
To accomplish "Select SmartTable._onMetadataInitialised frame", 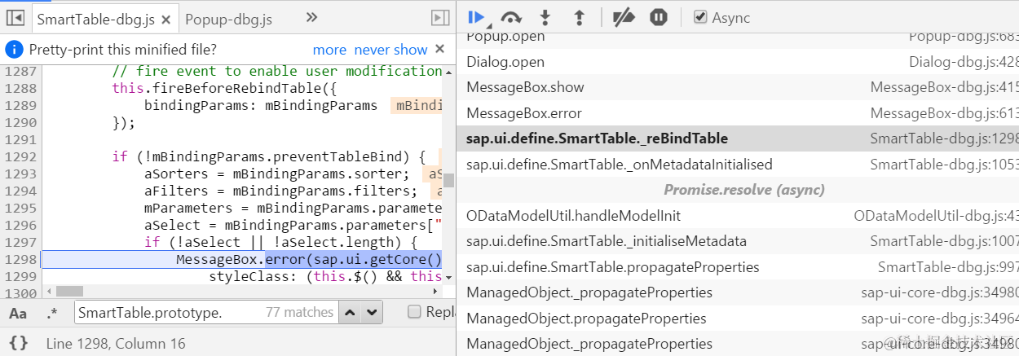I will (738, 165).
